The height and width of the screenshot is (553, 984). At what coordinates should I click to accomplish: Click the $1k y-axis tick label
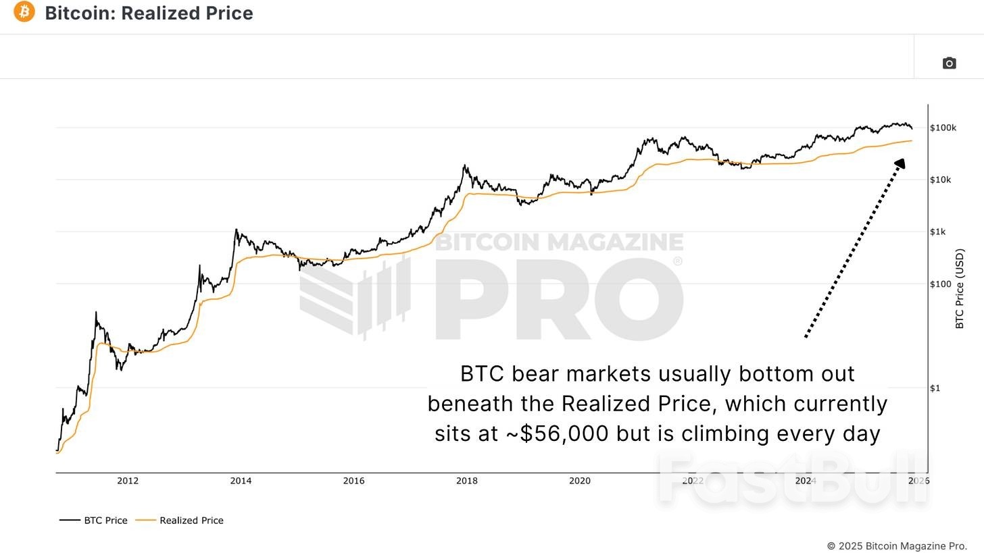(x=937, y=232)
